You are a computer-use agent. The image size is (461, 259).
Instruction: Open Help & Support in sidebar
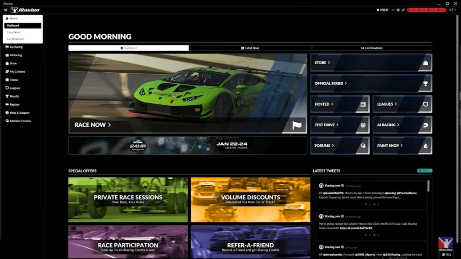(18, 113)
